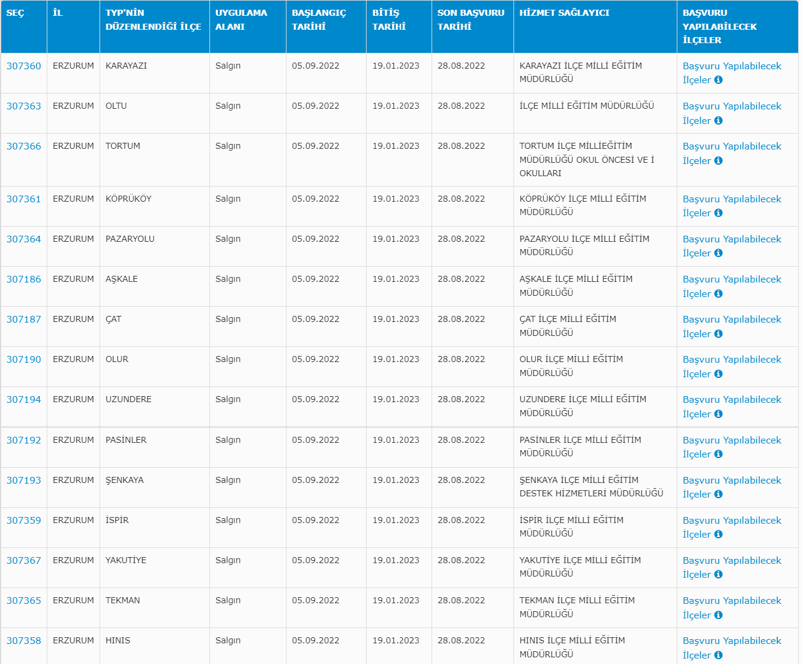Image resolution: width=803 pixels, height=664 pixels.
Task: View Başvuru Yapılabilecek İlçeler for İSPİR
Action: click(731, 521)
